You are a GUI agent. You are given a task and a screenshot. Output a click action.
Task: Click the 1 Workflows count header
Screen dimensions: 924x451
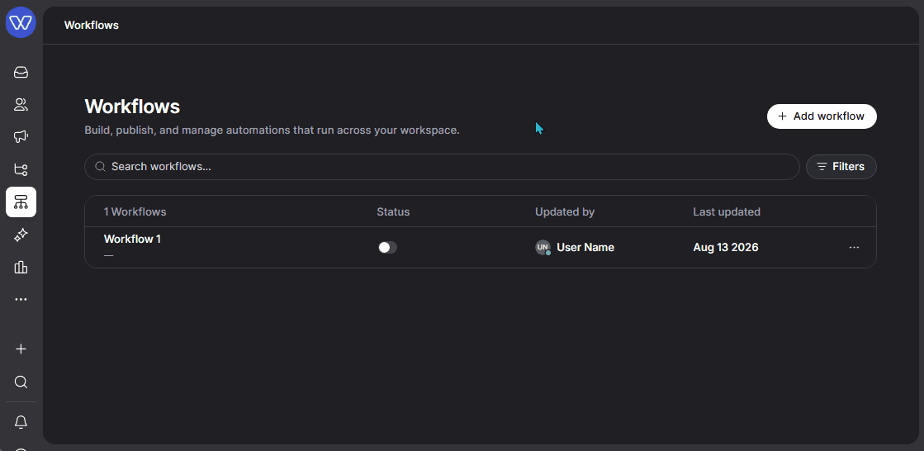point(135,211)
